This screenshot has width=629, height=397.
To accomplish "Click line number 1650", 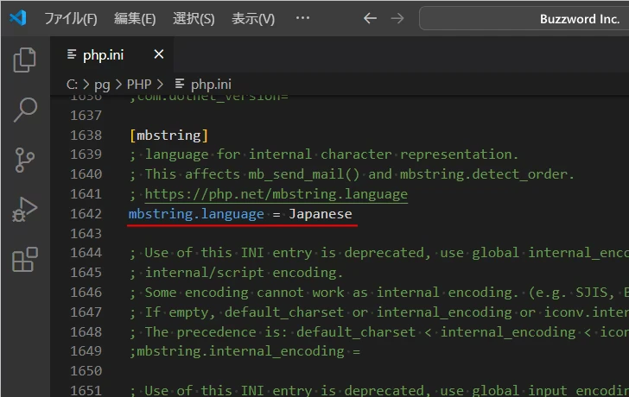I will tap(86, 371).
